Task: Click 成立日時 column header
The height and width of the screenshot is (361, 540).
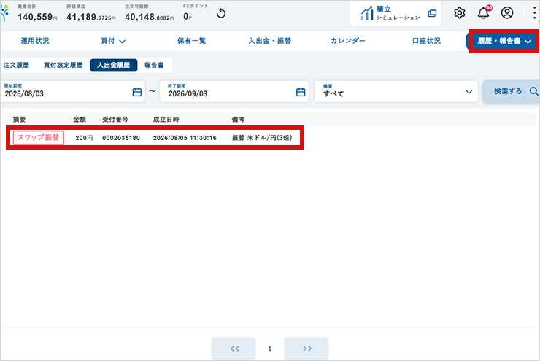Action: pyautogui.click(x=166, y=120)
